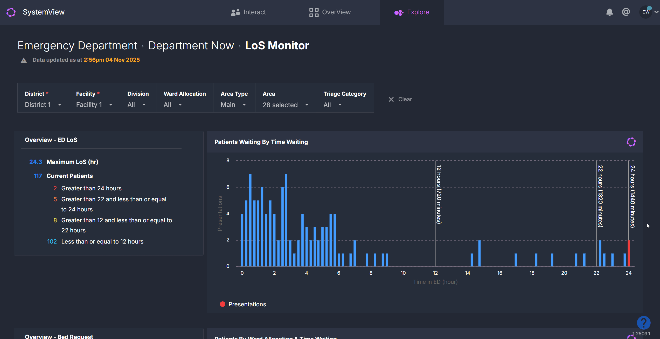Click the help question mark button

643,323
